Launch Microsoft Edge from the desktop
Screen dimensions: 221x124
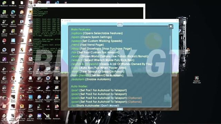pyautogui.click(x=13, y=14)
